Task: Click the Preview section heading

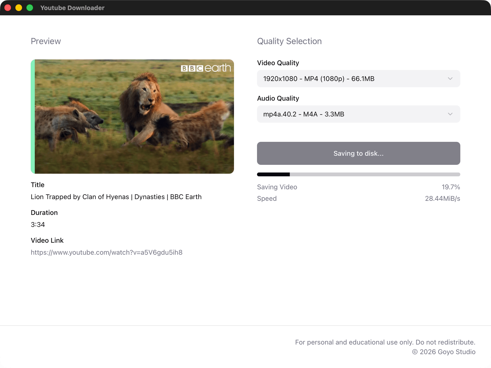Action: [46, 41]
